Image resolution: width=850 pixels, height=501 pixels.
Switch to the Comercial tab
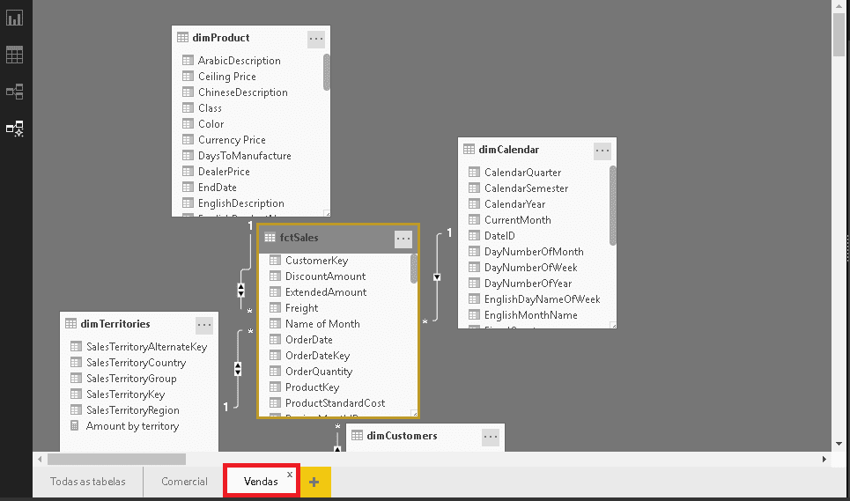click(184, 482)
